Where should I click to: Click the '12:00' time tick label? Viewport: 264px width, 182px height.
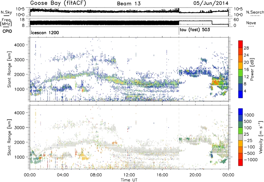click(x=129, y=175)
